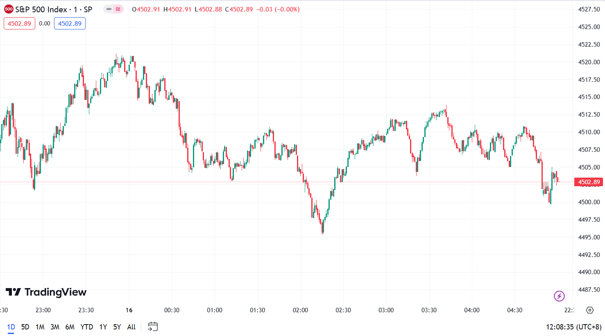The width and height of the screenshot is (605, 336).
Task: Open the Go to date calendar icon
Action: tap(153, 327)
